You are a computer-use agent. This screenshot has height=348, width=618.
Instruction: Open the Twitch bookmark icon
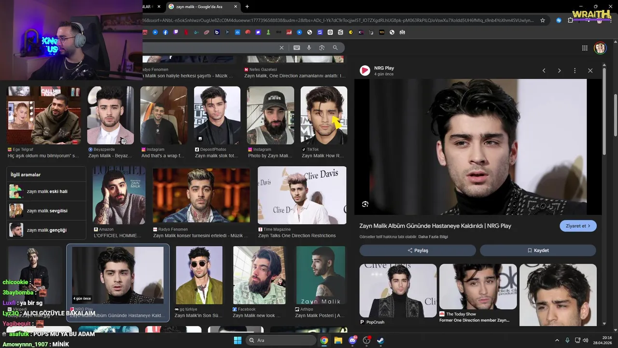pyautogui.click(x=176, y=32)
